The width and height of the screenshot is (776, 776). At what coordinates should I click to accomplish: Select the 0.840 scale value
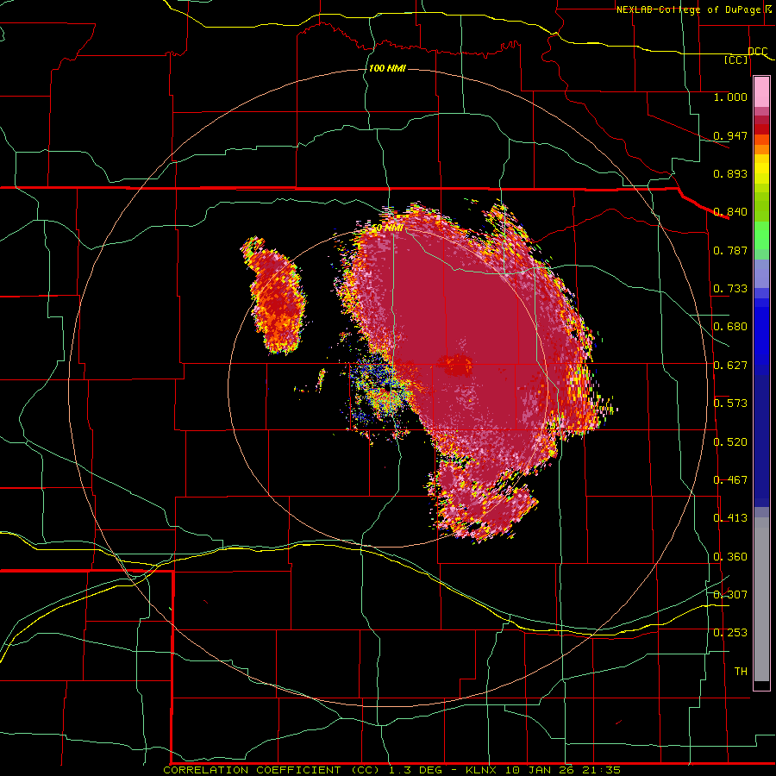730,212
